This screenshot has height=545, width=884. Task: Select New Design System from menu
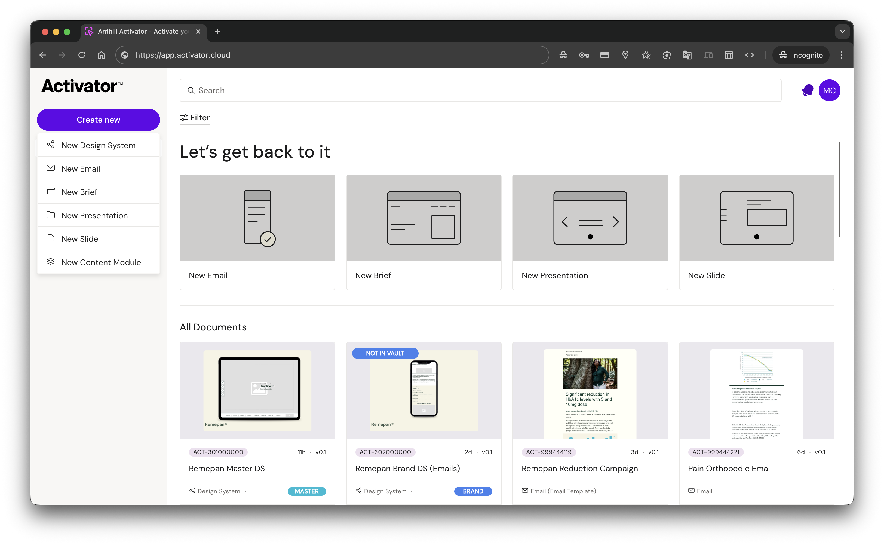click(98, 145)
